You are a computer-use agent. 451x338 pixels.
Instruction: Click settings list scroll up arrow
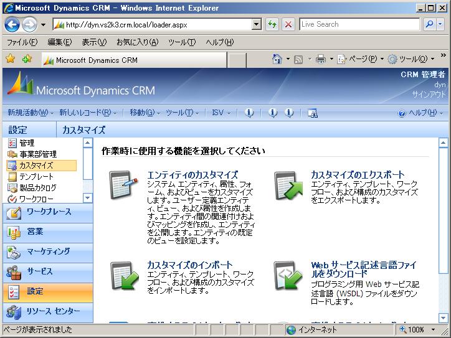88,143
